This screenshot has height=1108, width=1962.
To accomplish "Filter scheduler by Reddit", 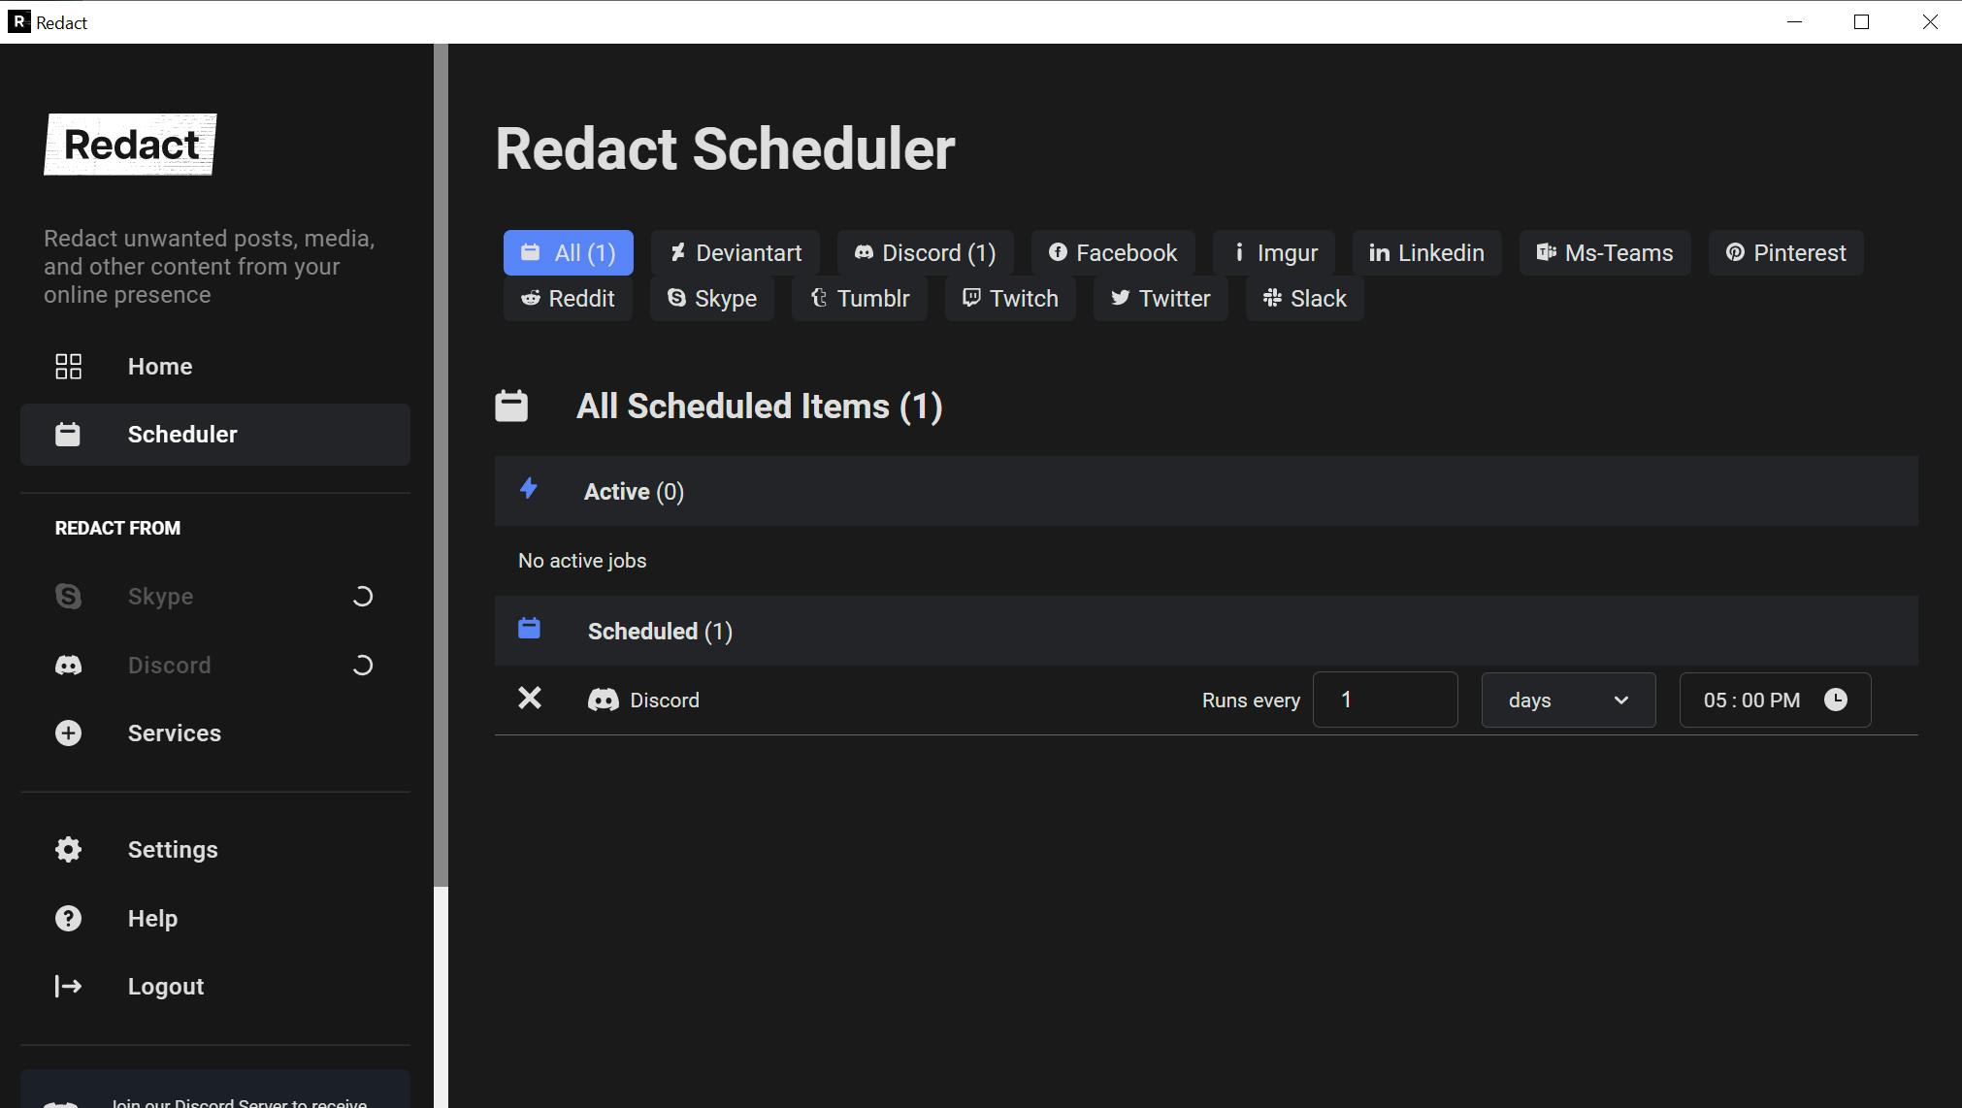I will coord(568,299).
